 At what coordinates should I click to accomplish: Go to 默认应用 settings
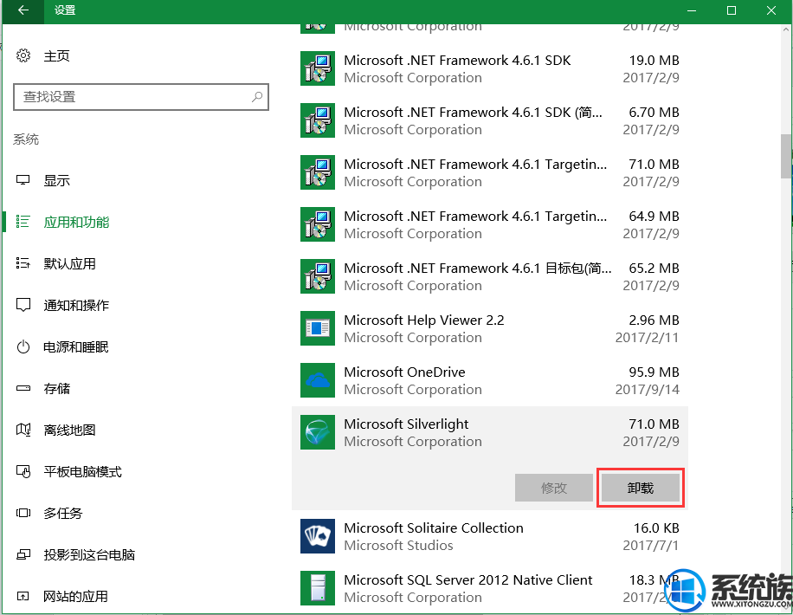point(70,263)
